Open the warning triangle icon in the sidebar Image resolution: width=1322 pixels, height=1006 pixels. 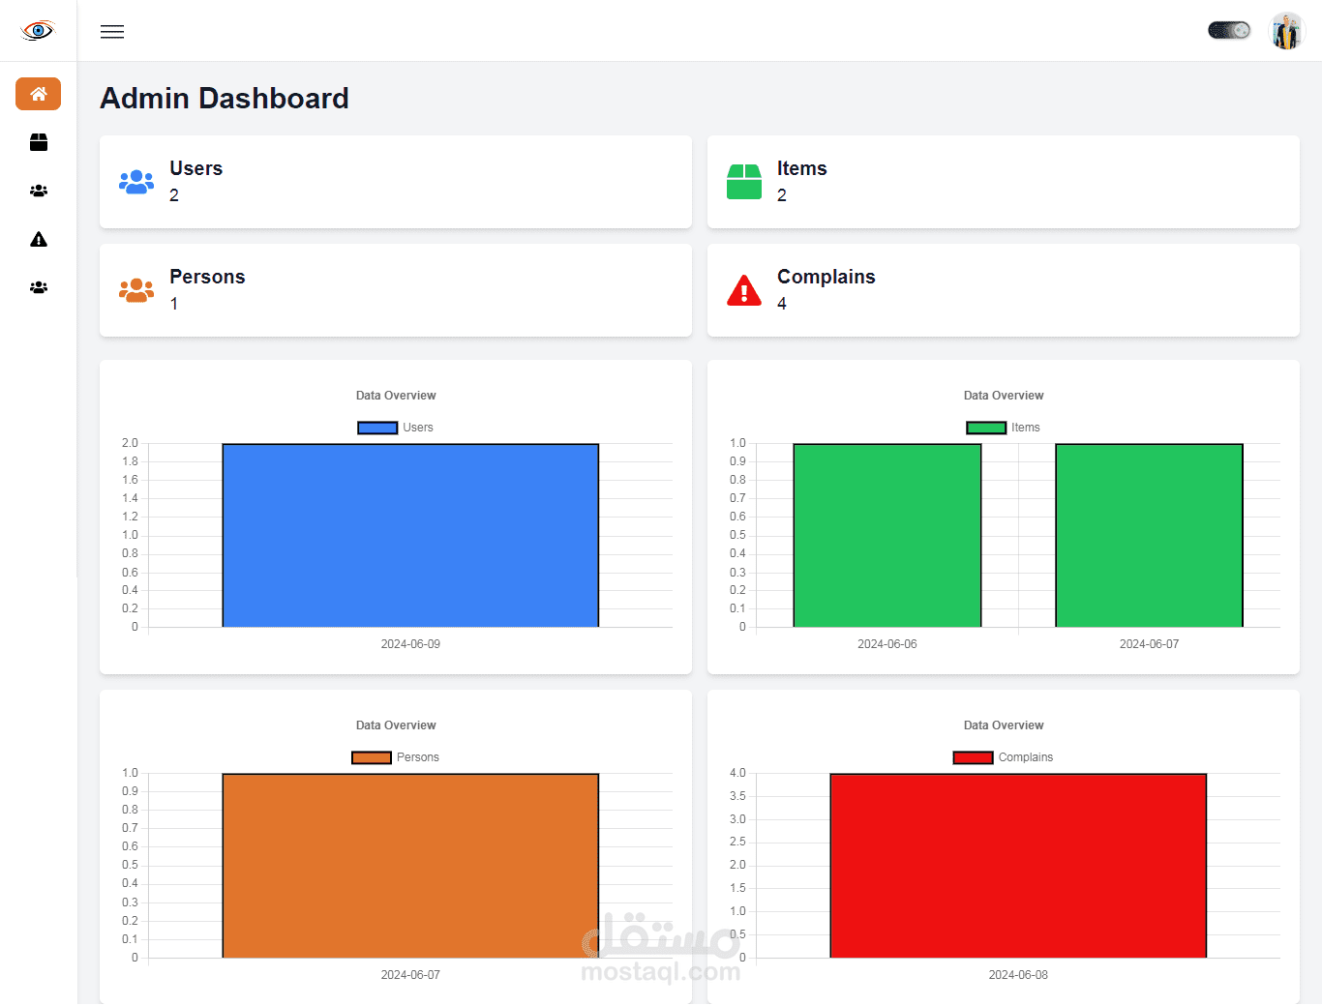tap(39, 239)
